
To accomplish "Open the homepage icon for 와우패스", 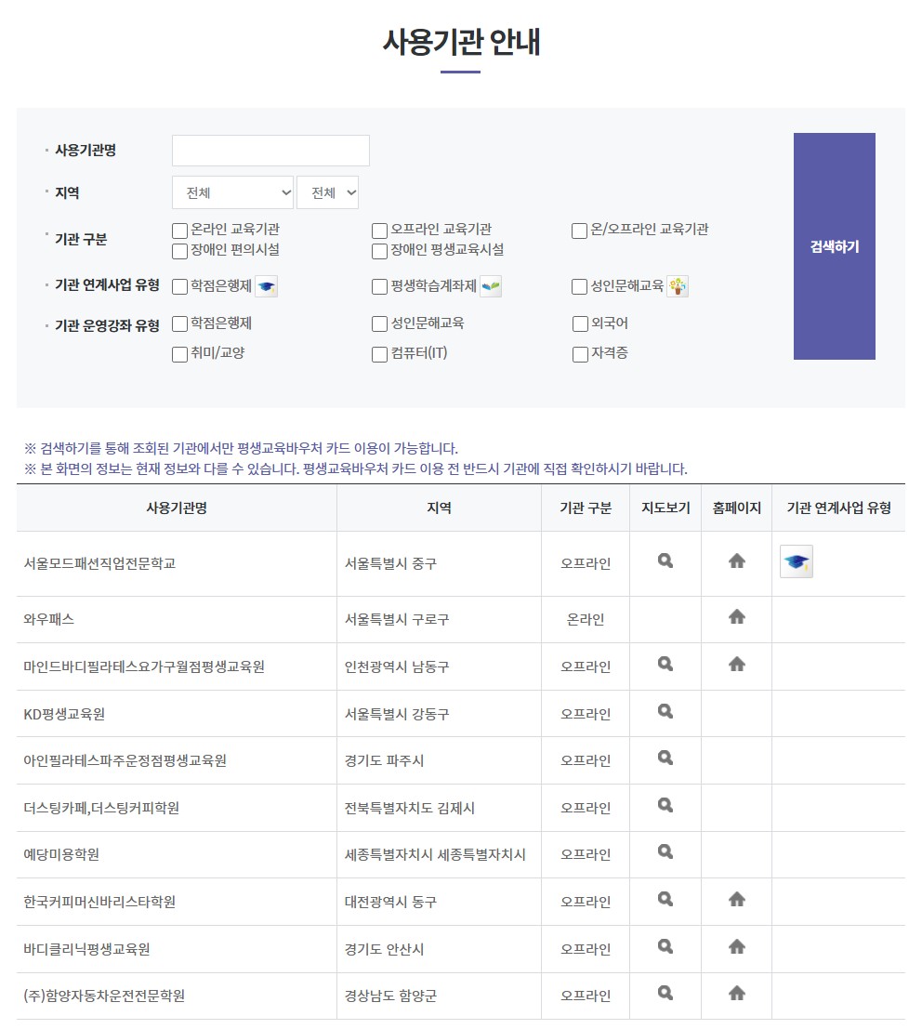I will [736, 617].
